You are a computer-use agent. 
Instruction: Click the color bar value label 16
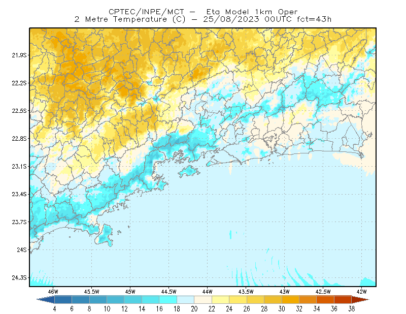[x=159, y=309]
